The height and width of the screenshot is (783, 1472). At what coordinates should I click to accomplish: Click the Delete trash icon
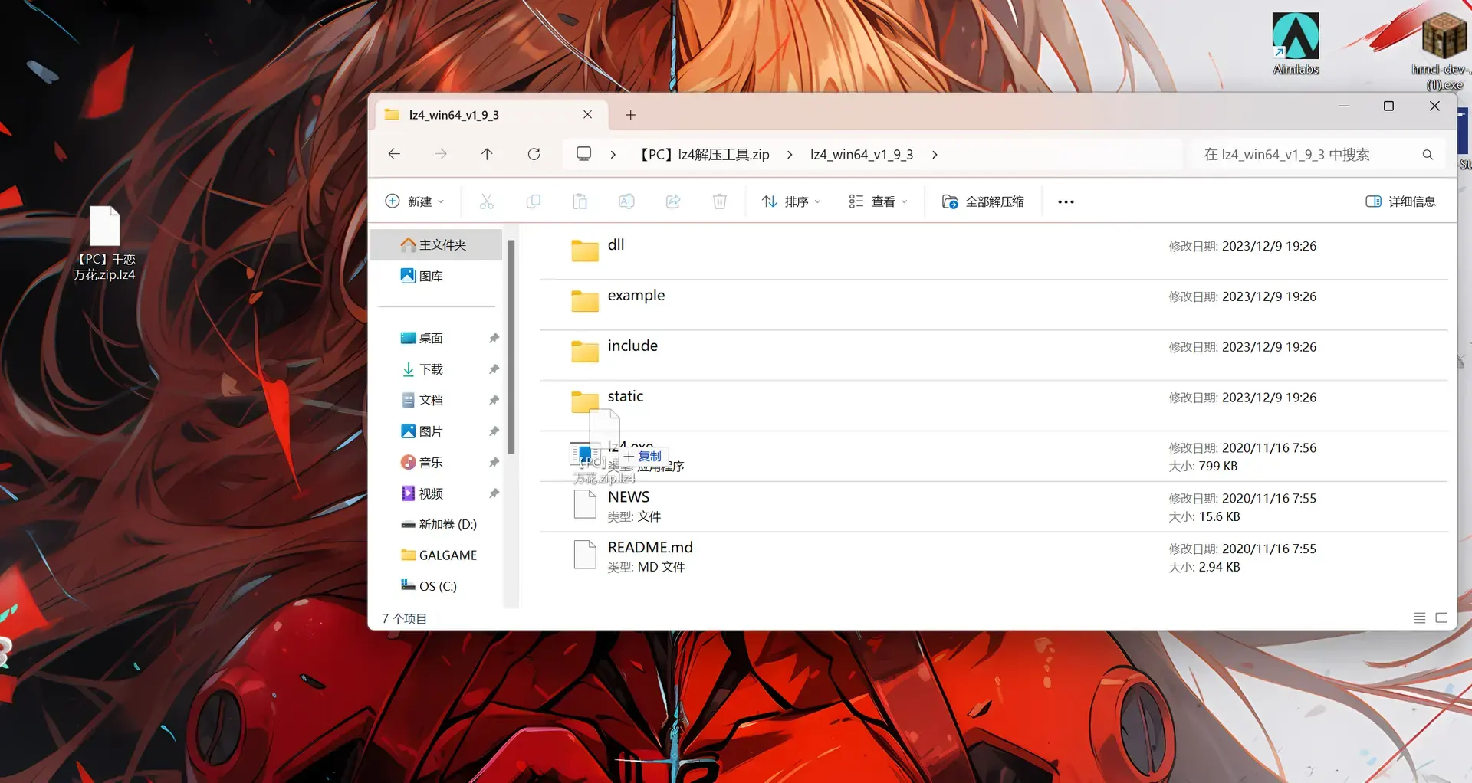720,201
